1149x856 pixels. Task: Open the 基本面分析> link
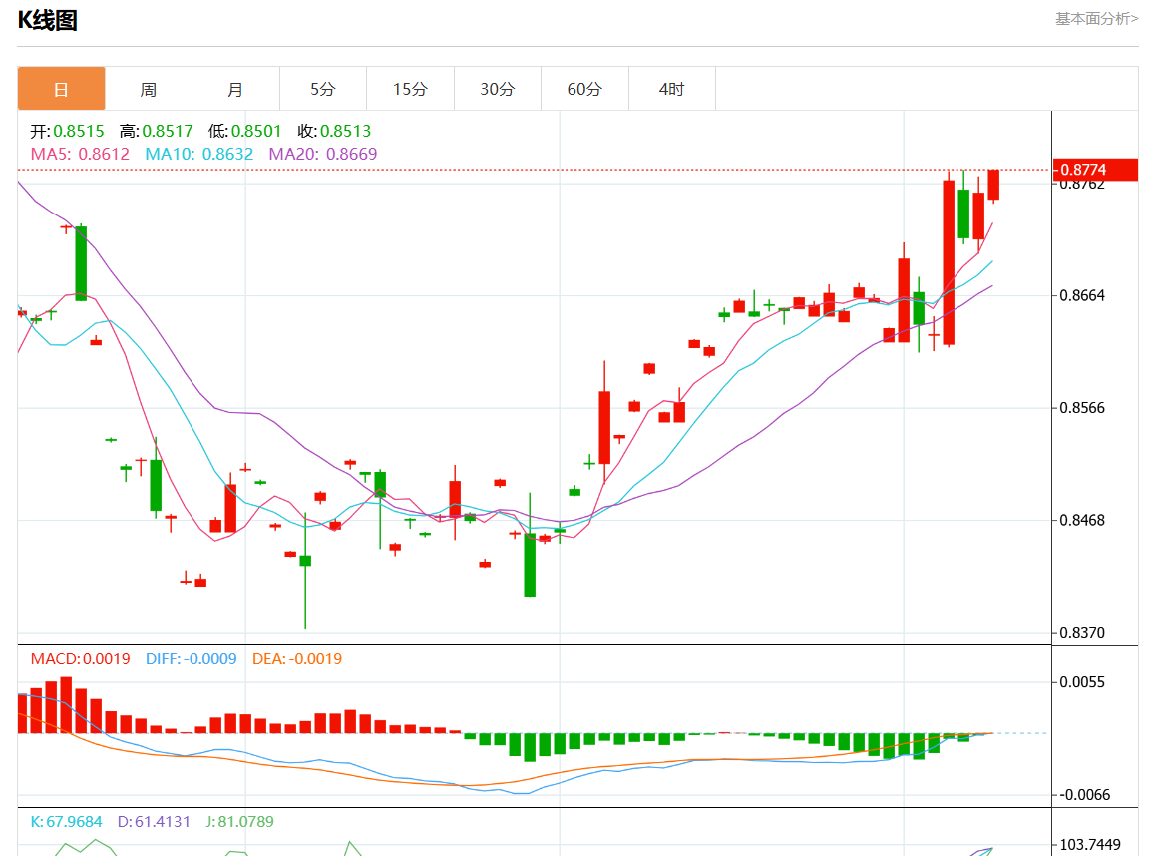(x=1096, y=19)
